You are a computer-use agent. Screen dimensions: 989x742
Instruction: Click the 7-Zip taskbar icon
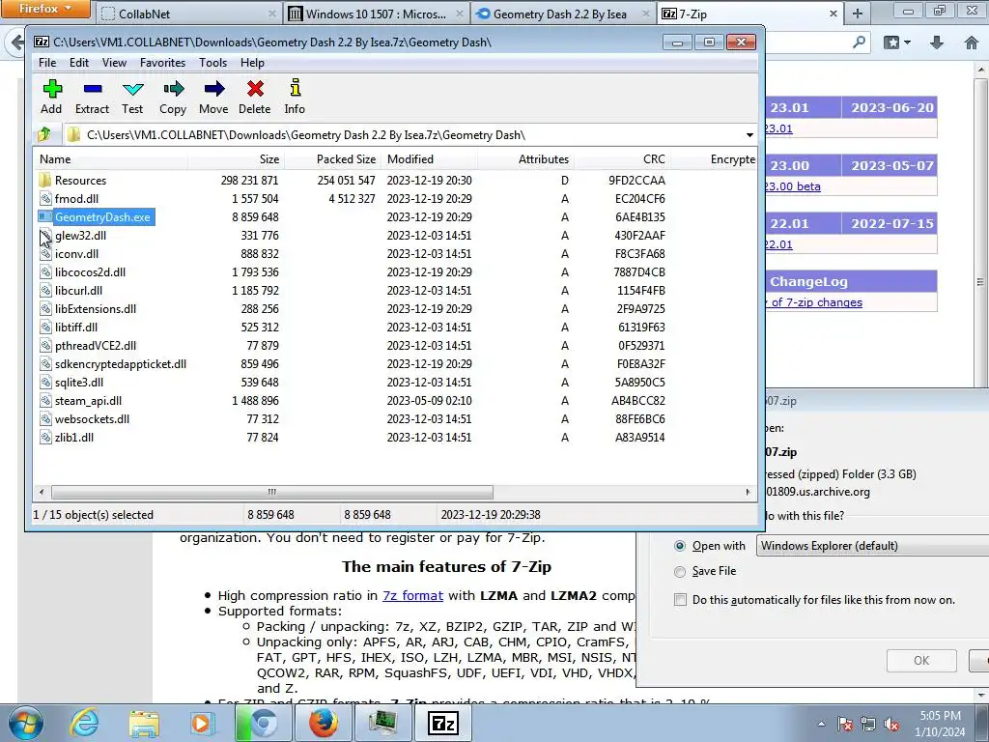442,724
